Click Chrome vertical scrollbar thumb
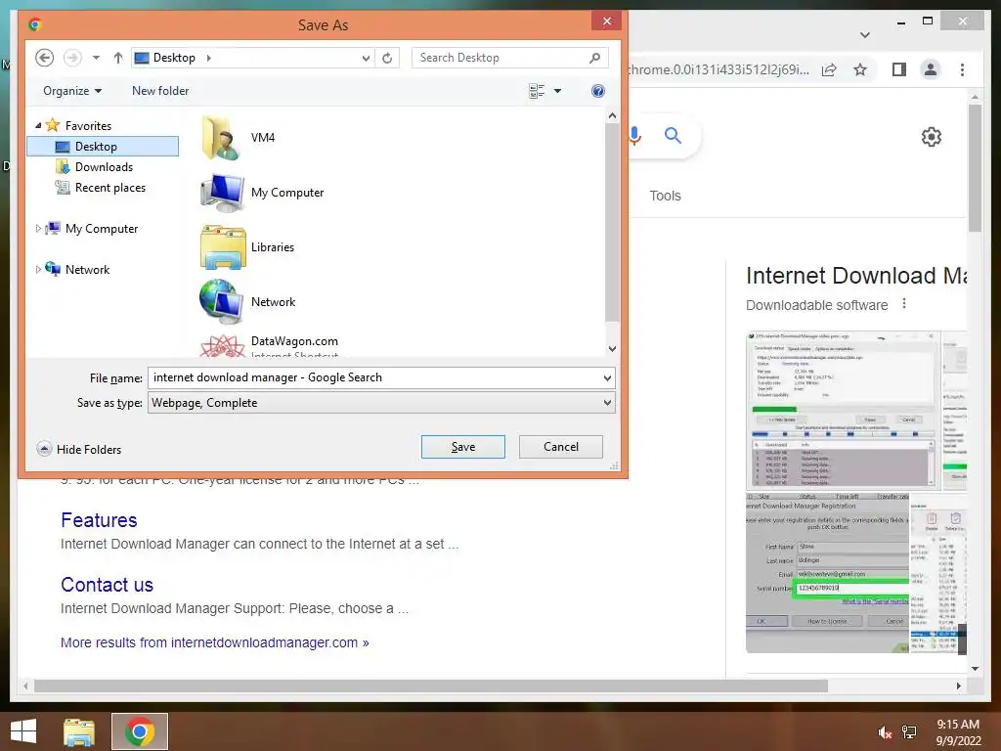Image resolution: width=1001 pixels, height=751 pixels. [x=975, y=168]
